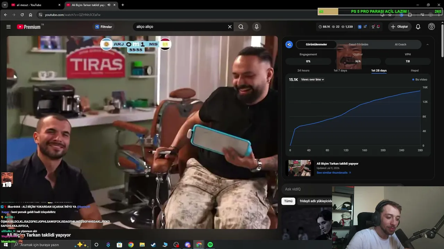The width and height of the screenshot is (444, 249).
Task: Open the AI Coach tab
Action: coord(400,44)
